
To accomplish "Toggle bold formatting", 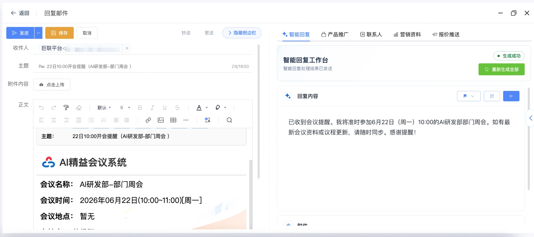I will pos(140,108).
